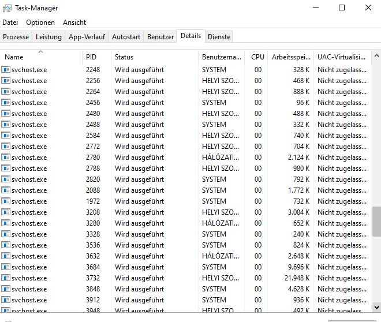Click the PID cell 3632
Screen dimensions: 381x322
[x=93, y=256]
